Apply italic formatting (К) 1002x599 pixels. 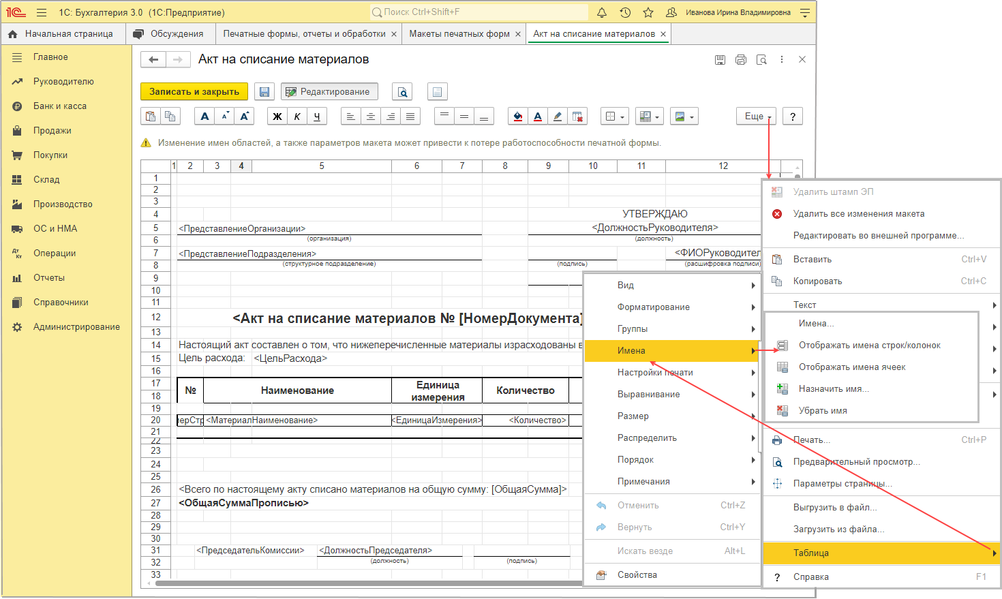[x=297, y=117]
